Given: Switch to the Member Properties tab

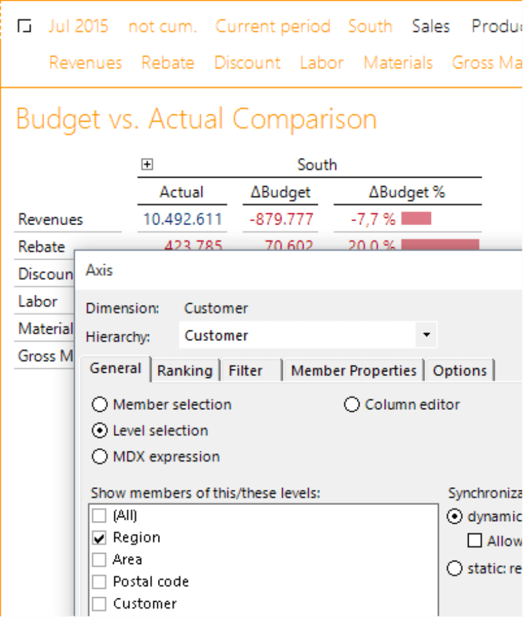Looking at the screenshot, I should [354, 370].
